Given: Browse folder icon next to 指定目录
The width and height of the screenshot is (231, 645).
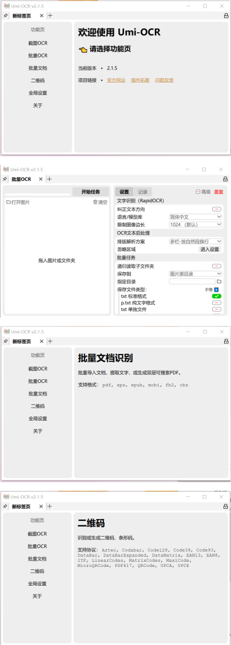Looking at the screenshot, I should click(219, 282).
